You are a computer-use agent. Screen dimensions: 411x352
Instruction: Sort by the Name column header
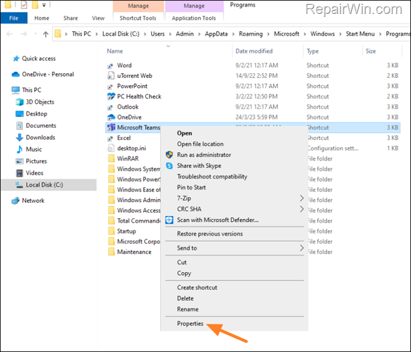click(x=115, y=51)
